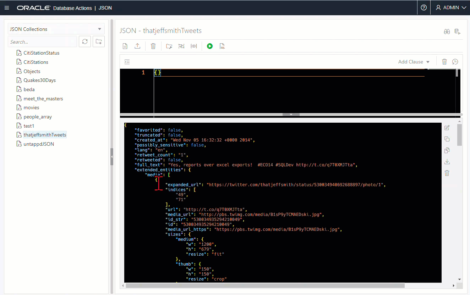
Task: Select the thatjeffsmithTweets collection
Action: 45,135
